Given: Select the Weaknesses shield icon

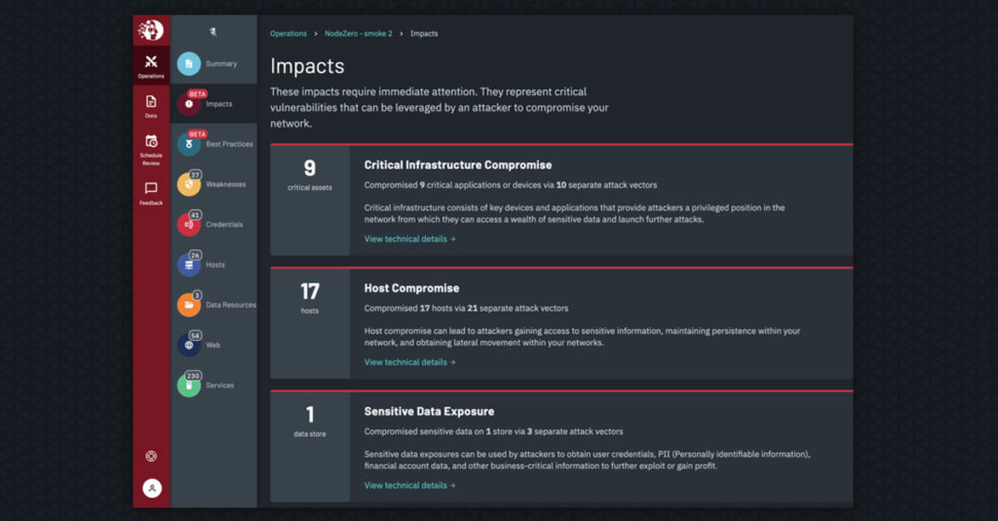Looking at the screenshot, I should [188, 184].
